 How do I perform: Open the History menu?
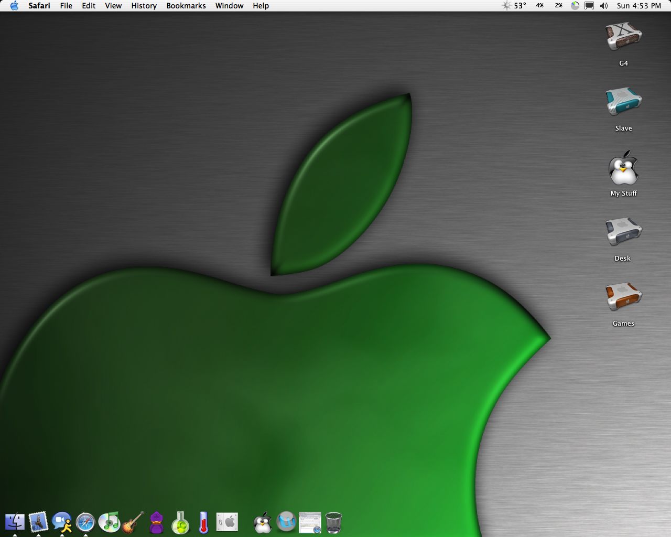click(144, 6)
